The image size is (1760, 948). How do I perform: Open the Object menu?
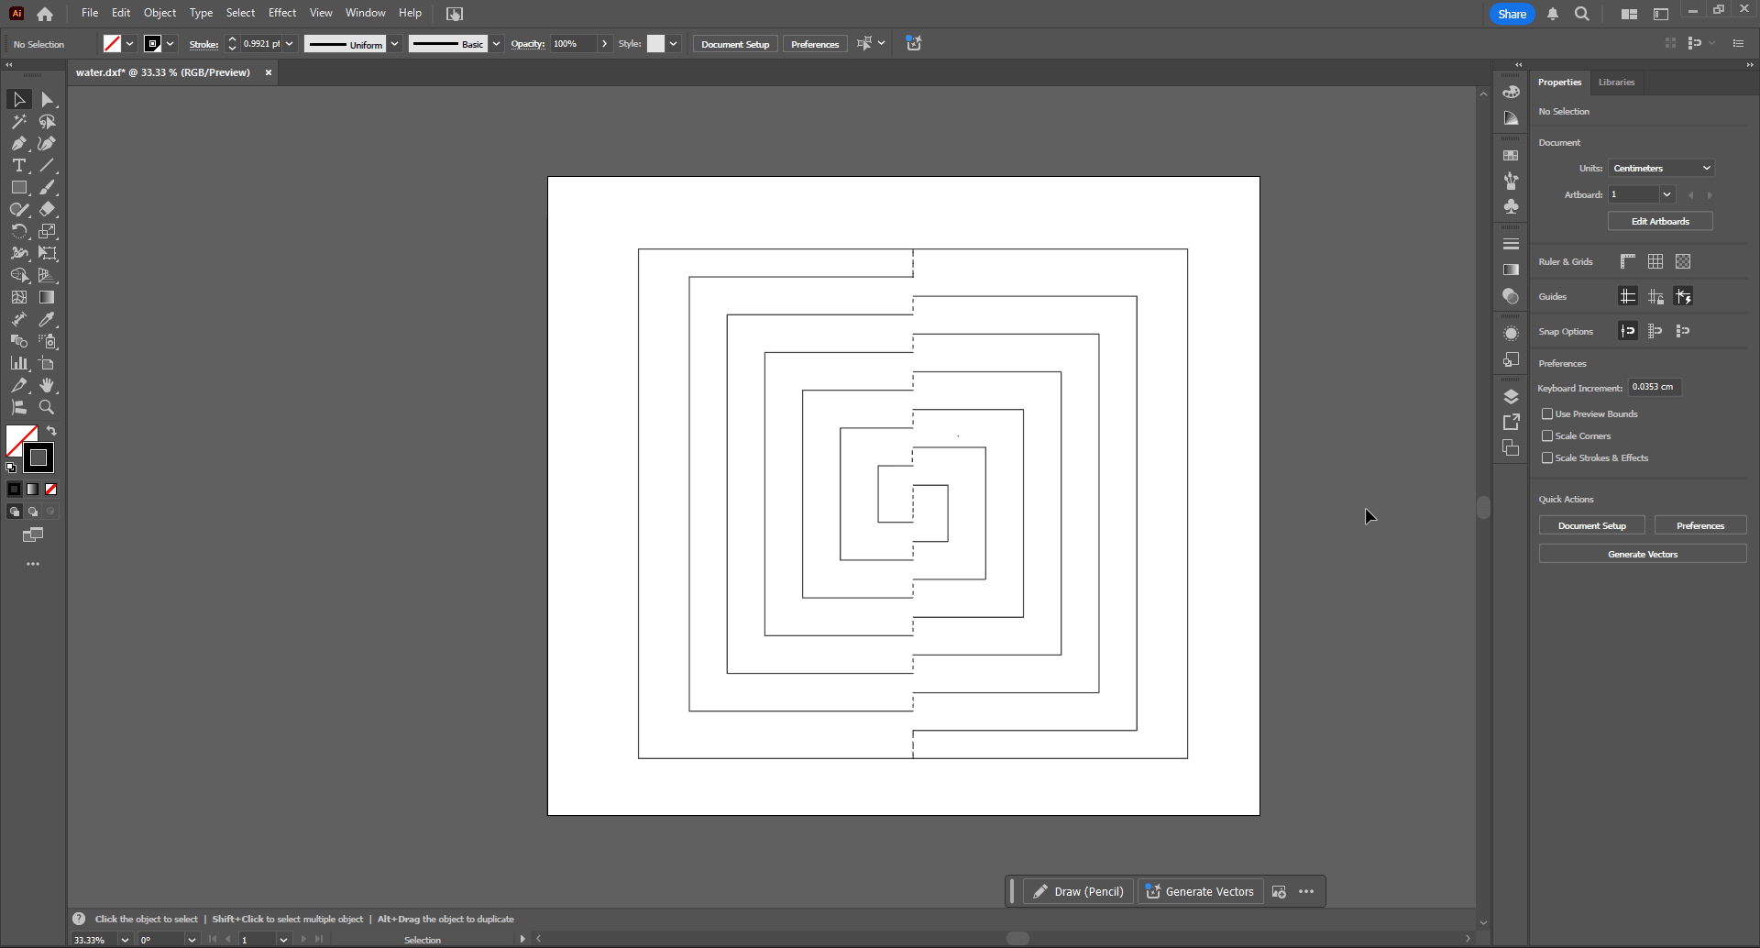pyautogui.click(x=159, y=13)
